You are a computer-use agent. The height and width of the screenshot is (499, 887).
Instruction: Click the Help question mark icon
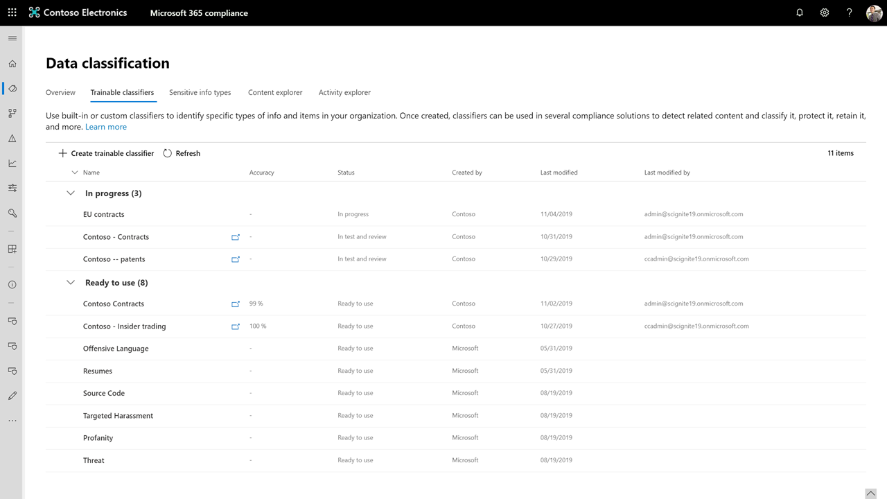point(849,12)
